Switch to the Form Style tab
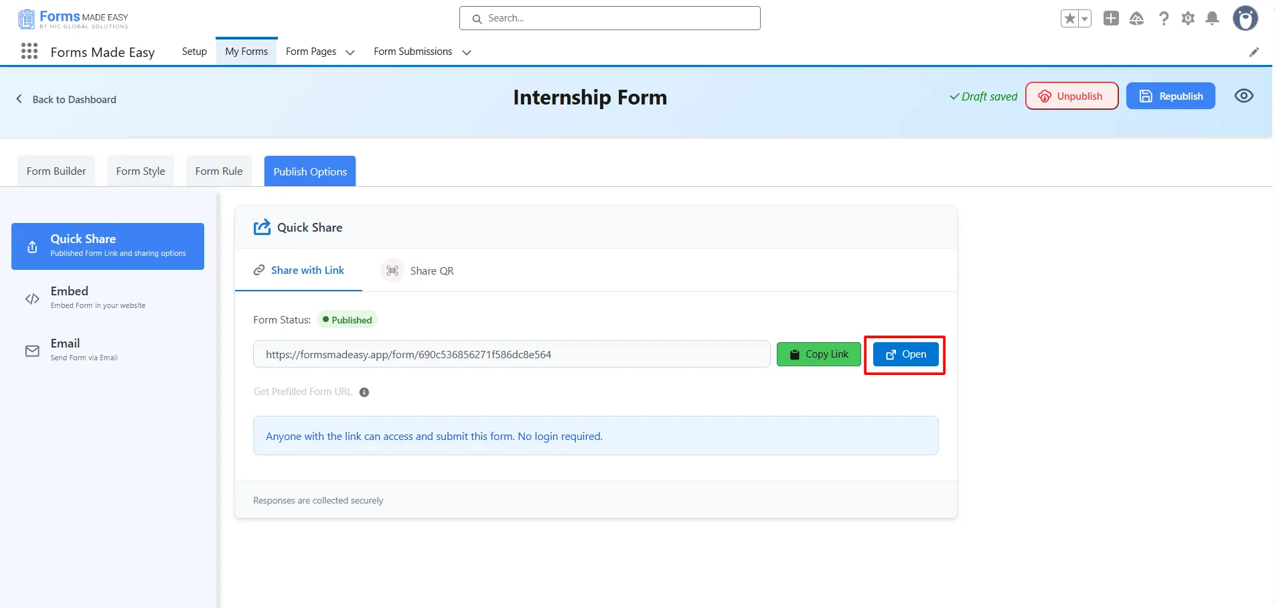Screen dimensions: 1275x608 [141, 171]
